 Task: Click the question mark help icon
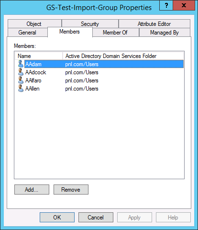click(x=166, y=5)
